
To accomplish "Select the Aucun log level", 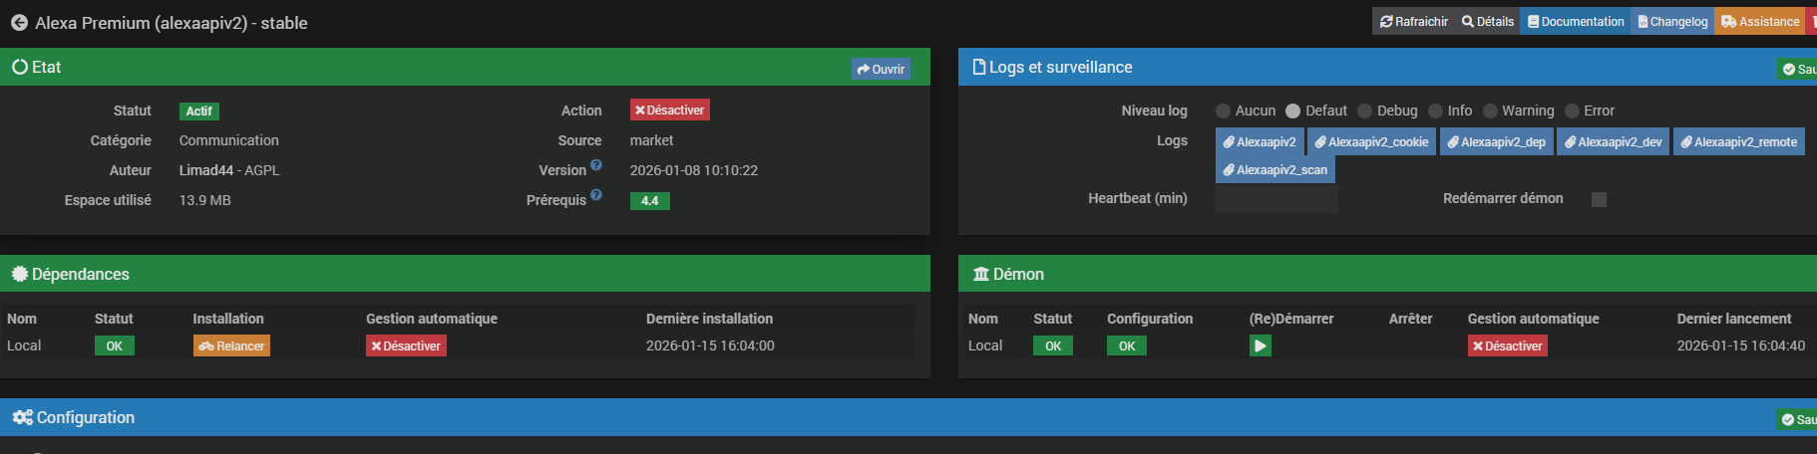I will tap(1223, 111).
